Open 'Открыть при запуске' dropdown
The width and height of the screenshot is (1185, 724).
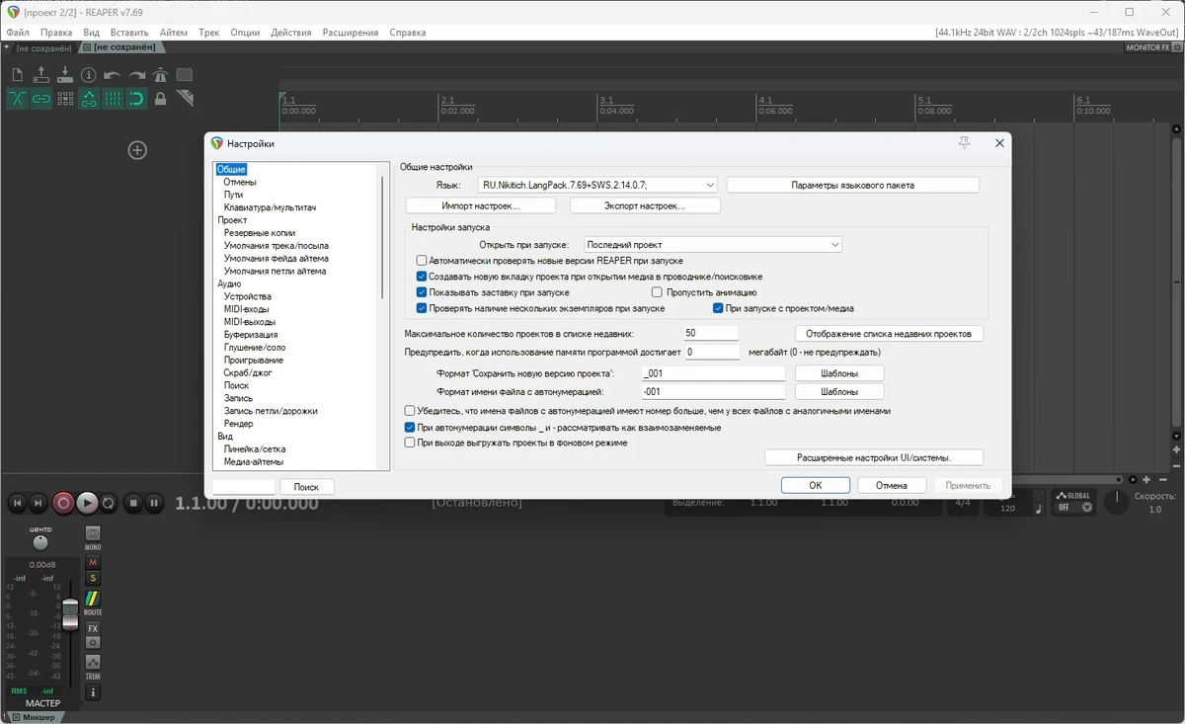tap(713, 245)
